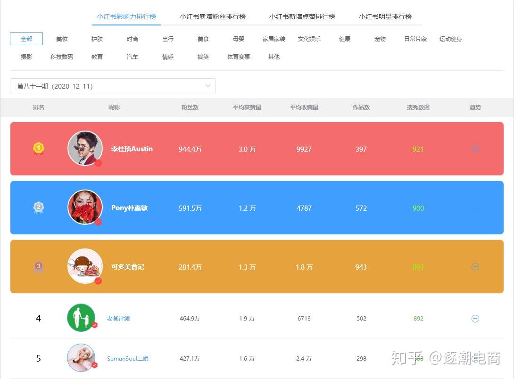Open SumanSoul二姐 profile link

coord(128,358)
